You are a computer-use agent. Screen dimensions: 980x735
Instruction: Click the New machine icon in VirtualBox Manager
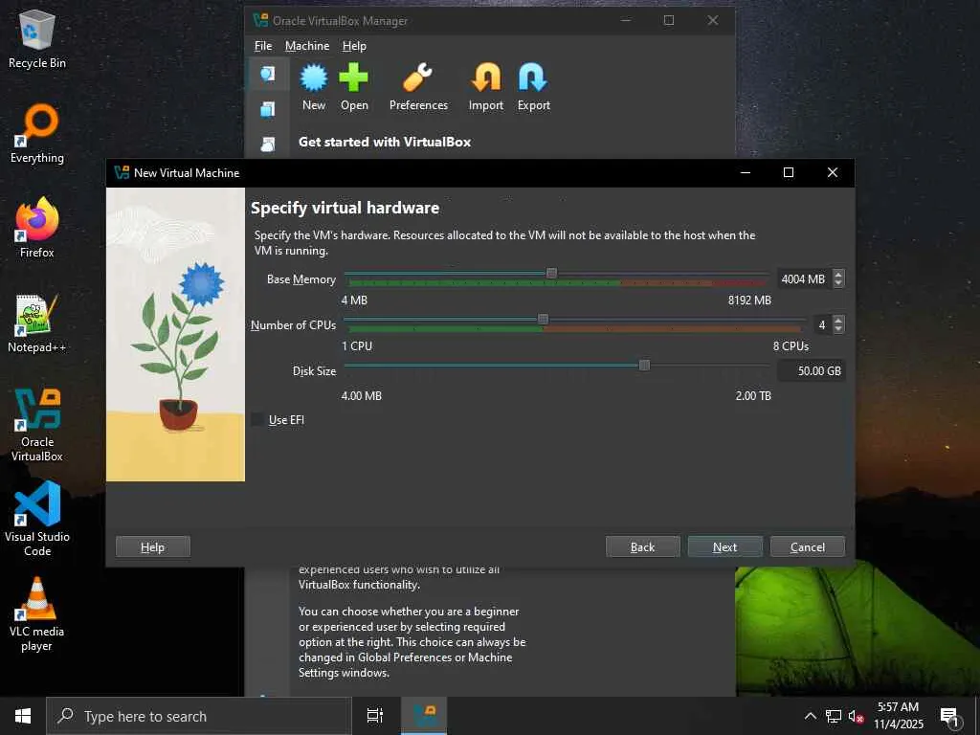coord(314,87)
